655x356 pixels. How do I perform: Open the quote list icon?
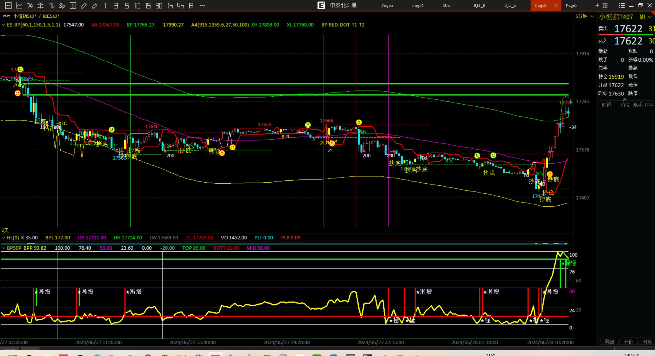[x=8, y=5]
